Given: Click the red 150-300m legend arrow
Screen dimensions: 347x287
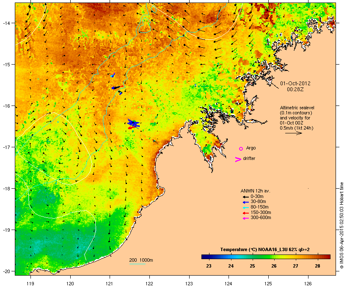Looking at the screenshot, I should [245, 213].
